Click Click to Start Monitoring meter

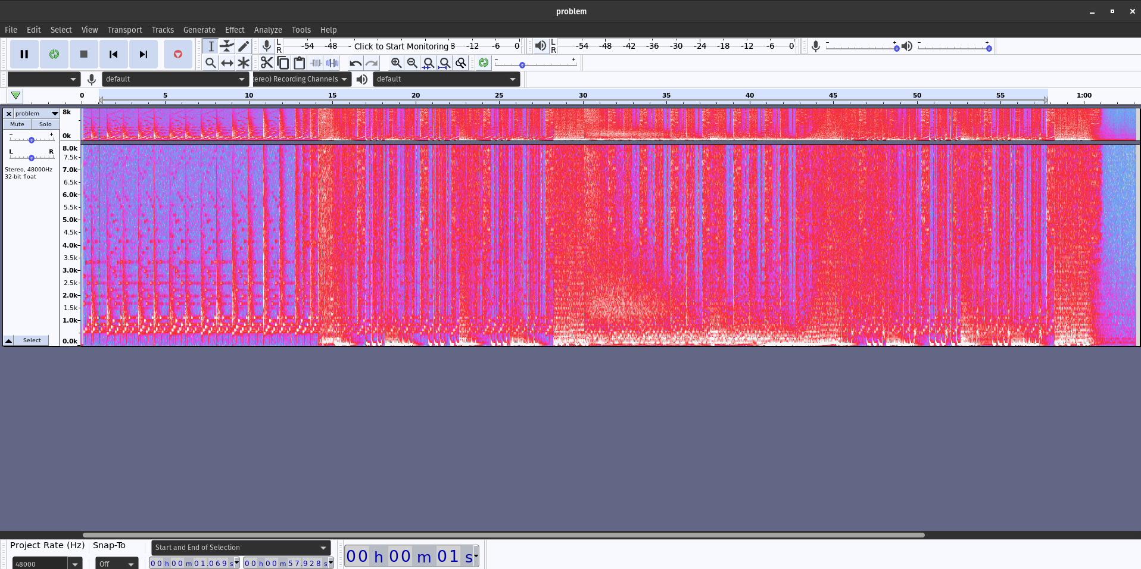[x=401, y=46]
